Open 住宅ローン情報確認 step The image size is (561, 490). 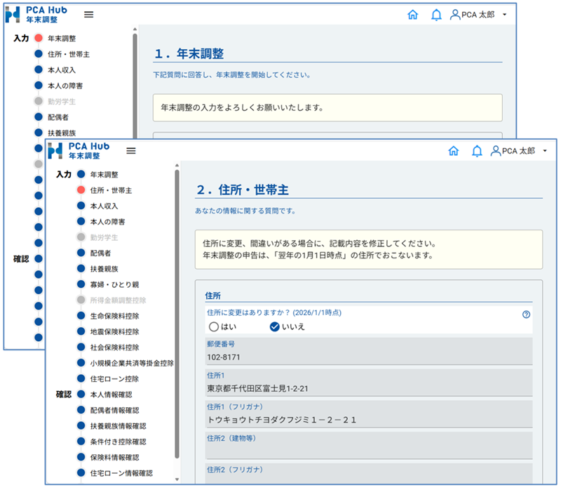pos(121,474)
